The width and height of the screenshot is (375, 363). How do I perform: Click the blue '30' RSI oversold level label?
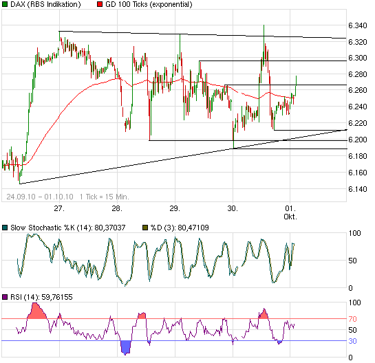[x=352, y=341]
